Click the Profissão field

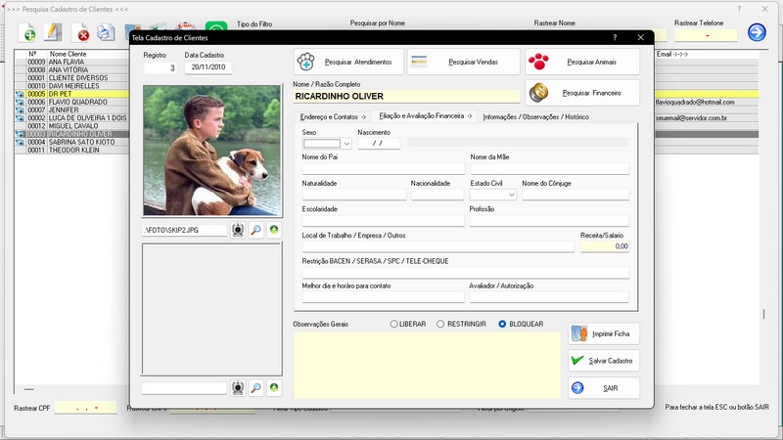click(x=549, y=221)
